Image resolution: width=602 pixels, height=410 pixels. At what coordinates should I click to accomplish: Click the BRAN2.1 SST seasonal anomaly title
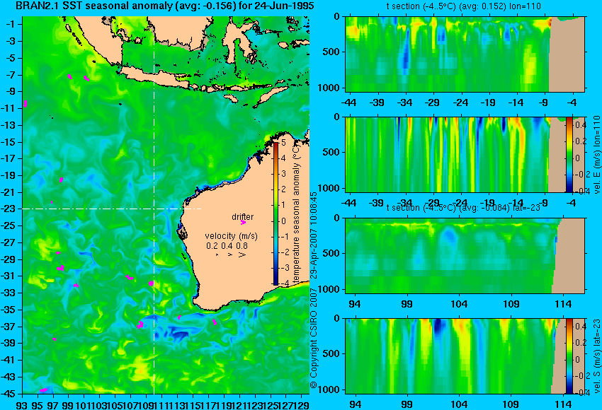[x=165, y=6]
